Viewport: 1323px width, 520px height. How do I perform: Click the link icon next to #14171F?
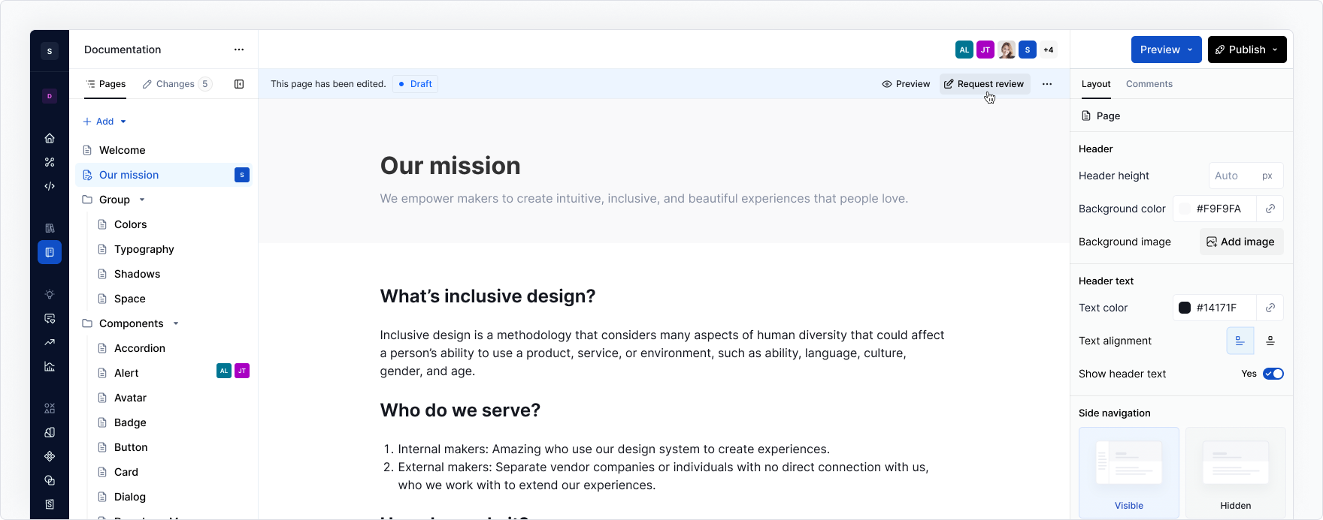coord(1270,308)
